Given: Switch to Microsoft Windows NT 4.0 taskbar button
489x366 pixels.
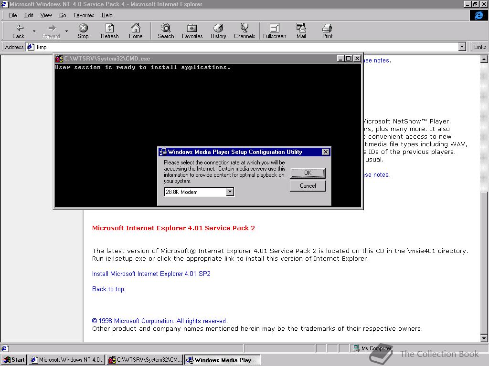Looking at the screenshot, I should pos(67,360).
